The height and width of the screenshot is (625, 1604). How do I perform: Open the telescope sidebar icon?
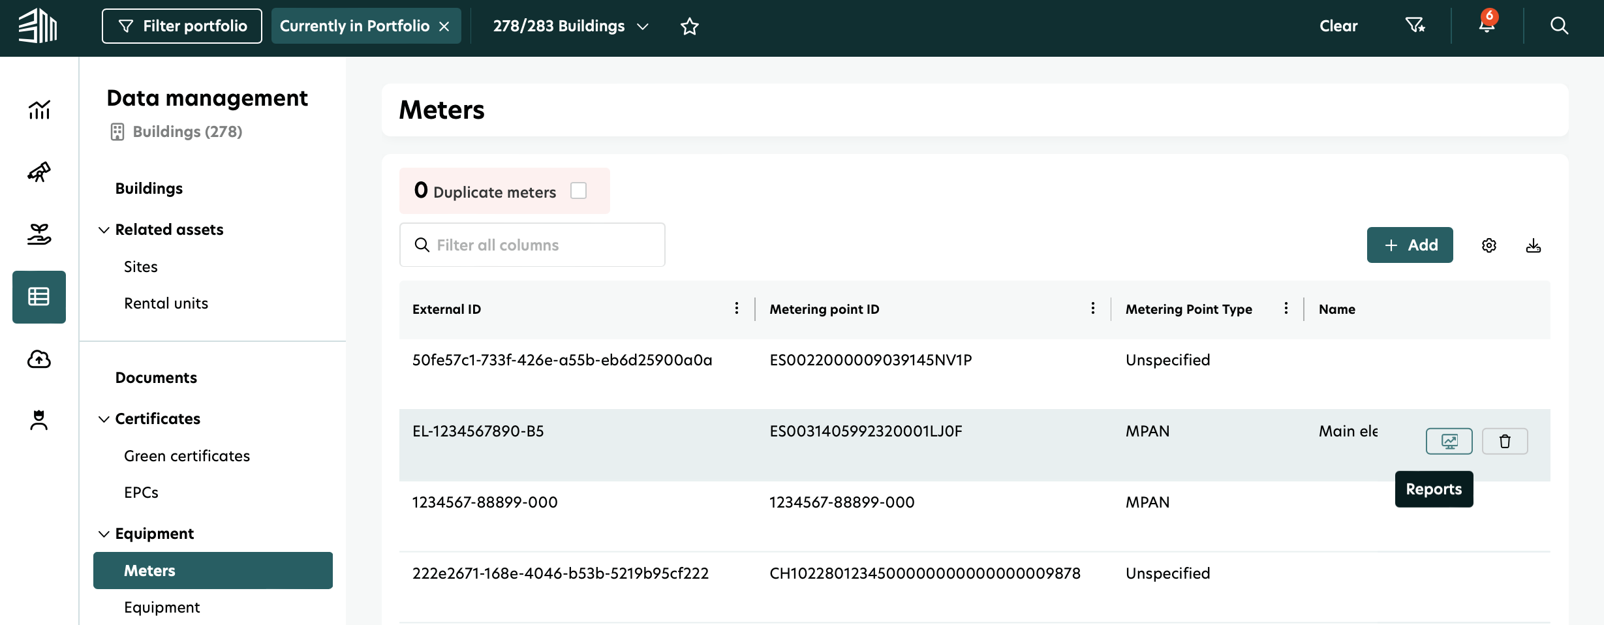[x=39, y=172]
